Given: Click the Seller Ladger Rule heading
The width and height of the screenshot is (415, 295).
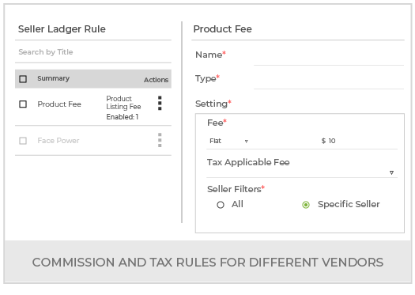Looking at the screenshot, I should click(x=62, y=28).
